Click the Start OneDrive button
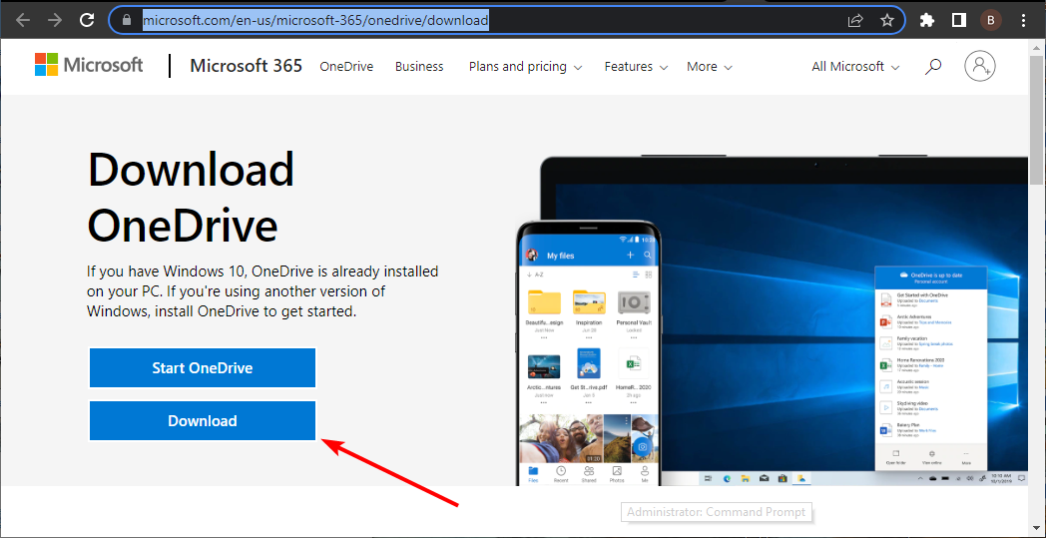 pos(203,367)
